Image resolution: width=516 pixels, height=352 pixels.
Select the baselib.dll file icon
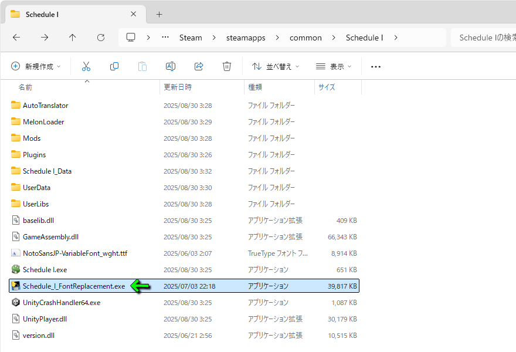pyautogui.click(x=15, y=220)
